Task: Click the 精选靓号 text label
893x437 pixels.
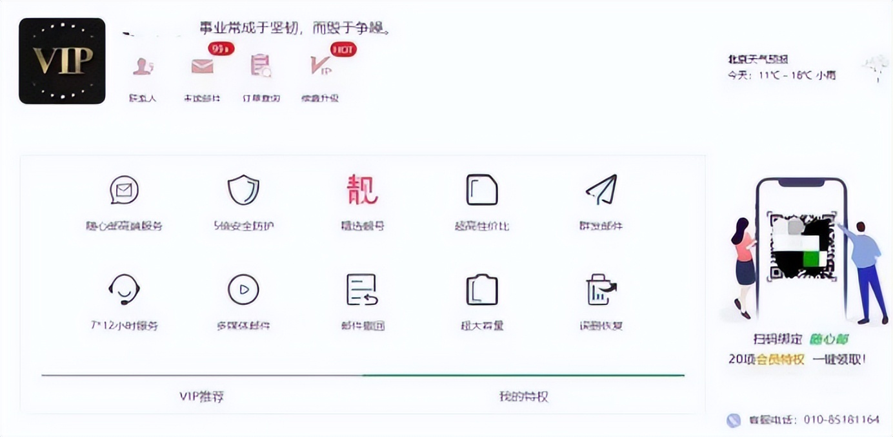Action: [x=363, y=226]
